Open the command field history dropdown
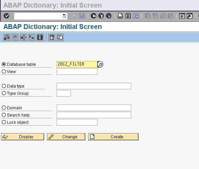Screen dimensions: 199x169 coord(64,16)
